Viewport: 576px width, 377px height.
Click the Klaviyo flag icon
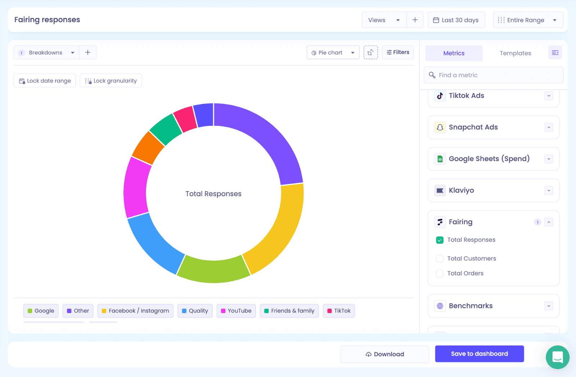pos(440,190)
